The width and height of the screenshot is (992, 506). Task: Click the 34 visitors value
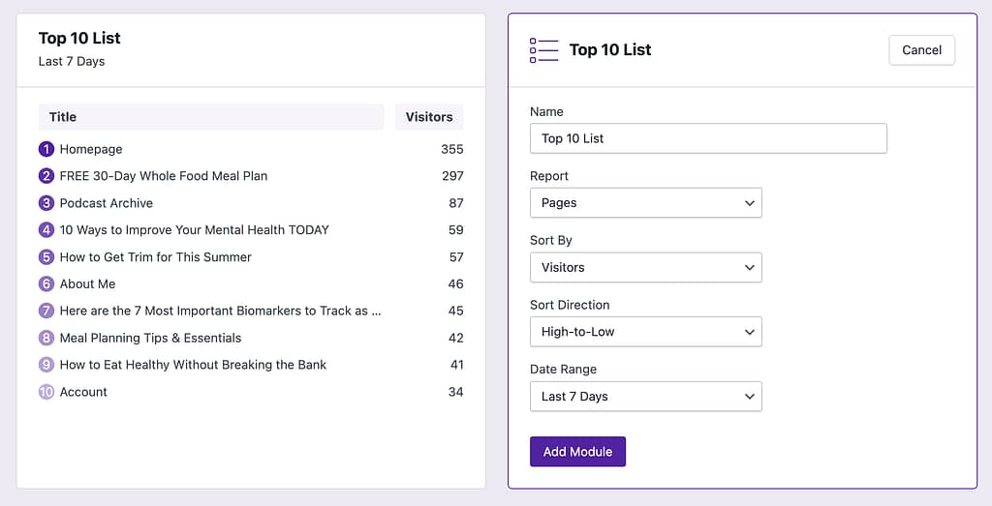pos(456,392)
